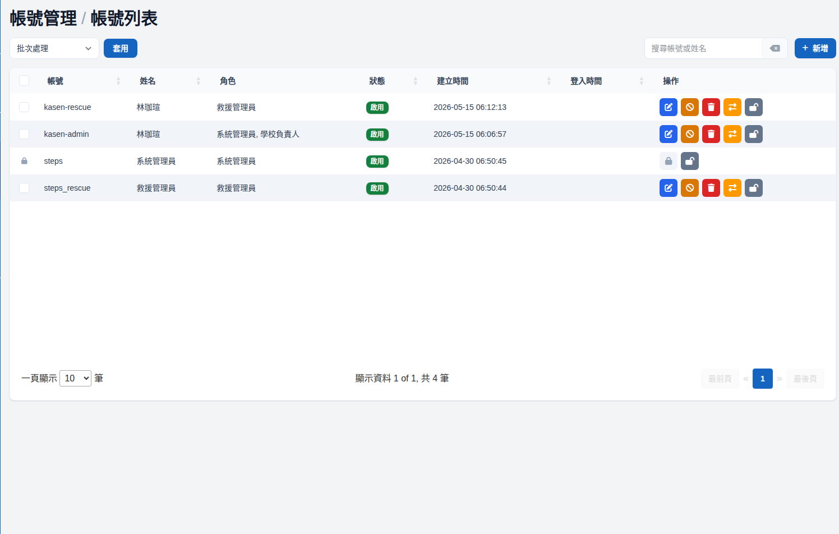This screenshot has width=839, height=534.
Task: Delete the kasen-rescue account
Action: click(711, 107)
